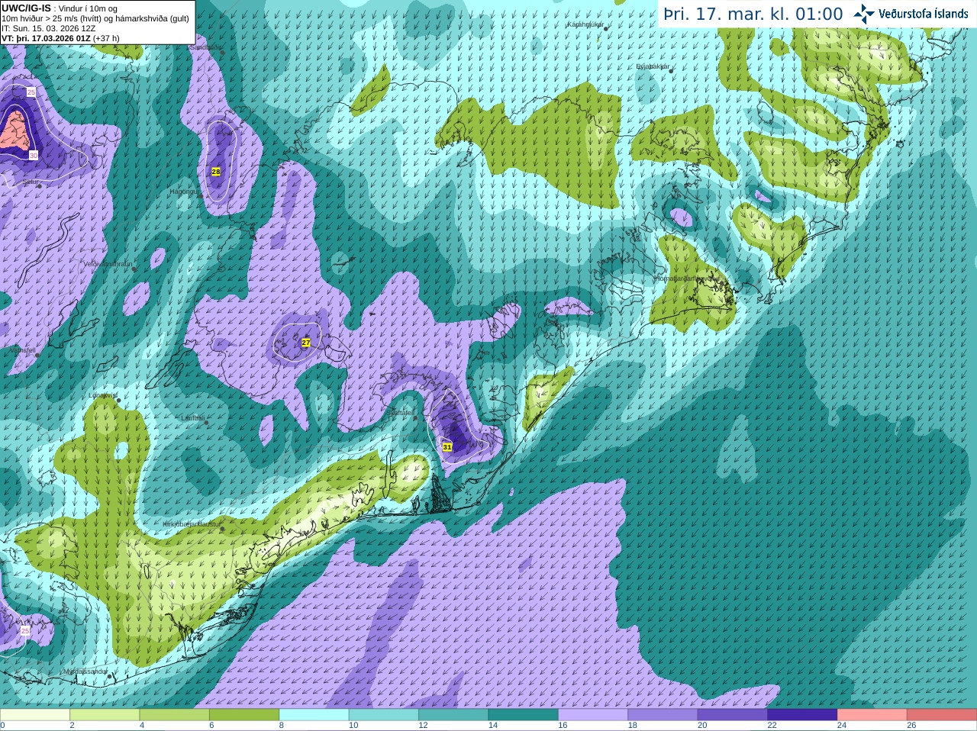The height and width of the screenshot is (731, 977).
Task: Click the date header 'Þri. 17. mar. kl. 01:00'
Action: tap(753, 14)
